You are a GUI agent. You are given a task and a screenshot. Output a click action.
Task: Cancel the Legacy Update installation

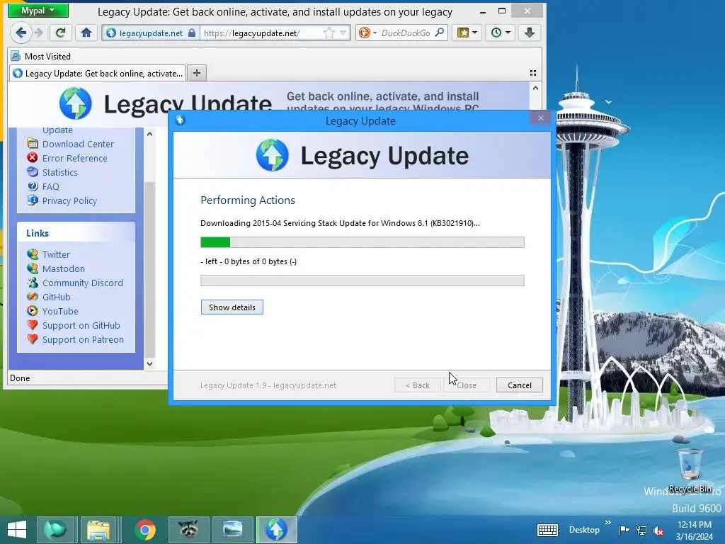[519, 385]
